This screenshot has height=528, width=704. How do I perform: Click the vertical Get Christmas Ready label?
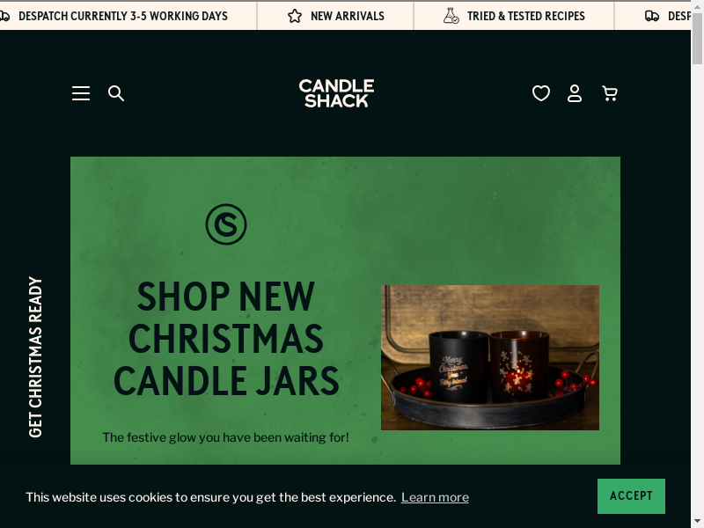click(35, 357)
